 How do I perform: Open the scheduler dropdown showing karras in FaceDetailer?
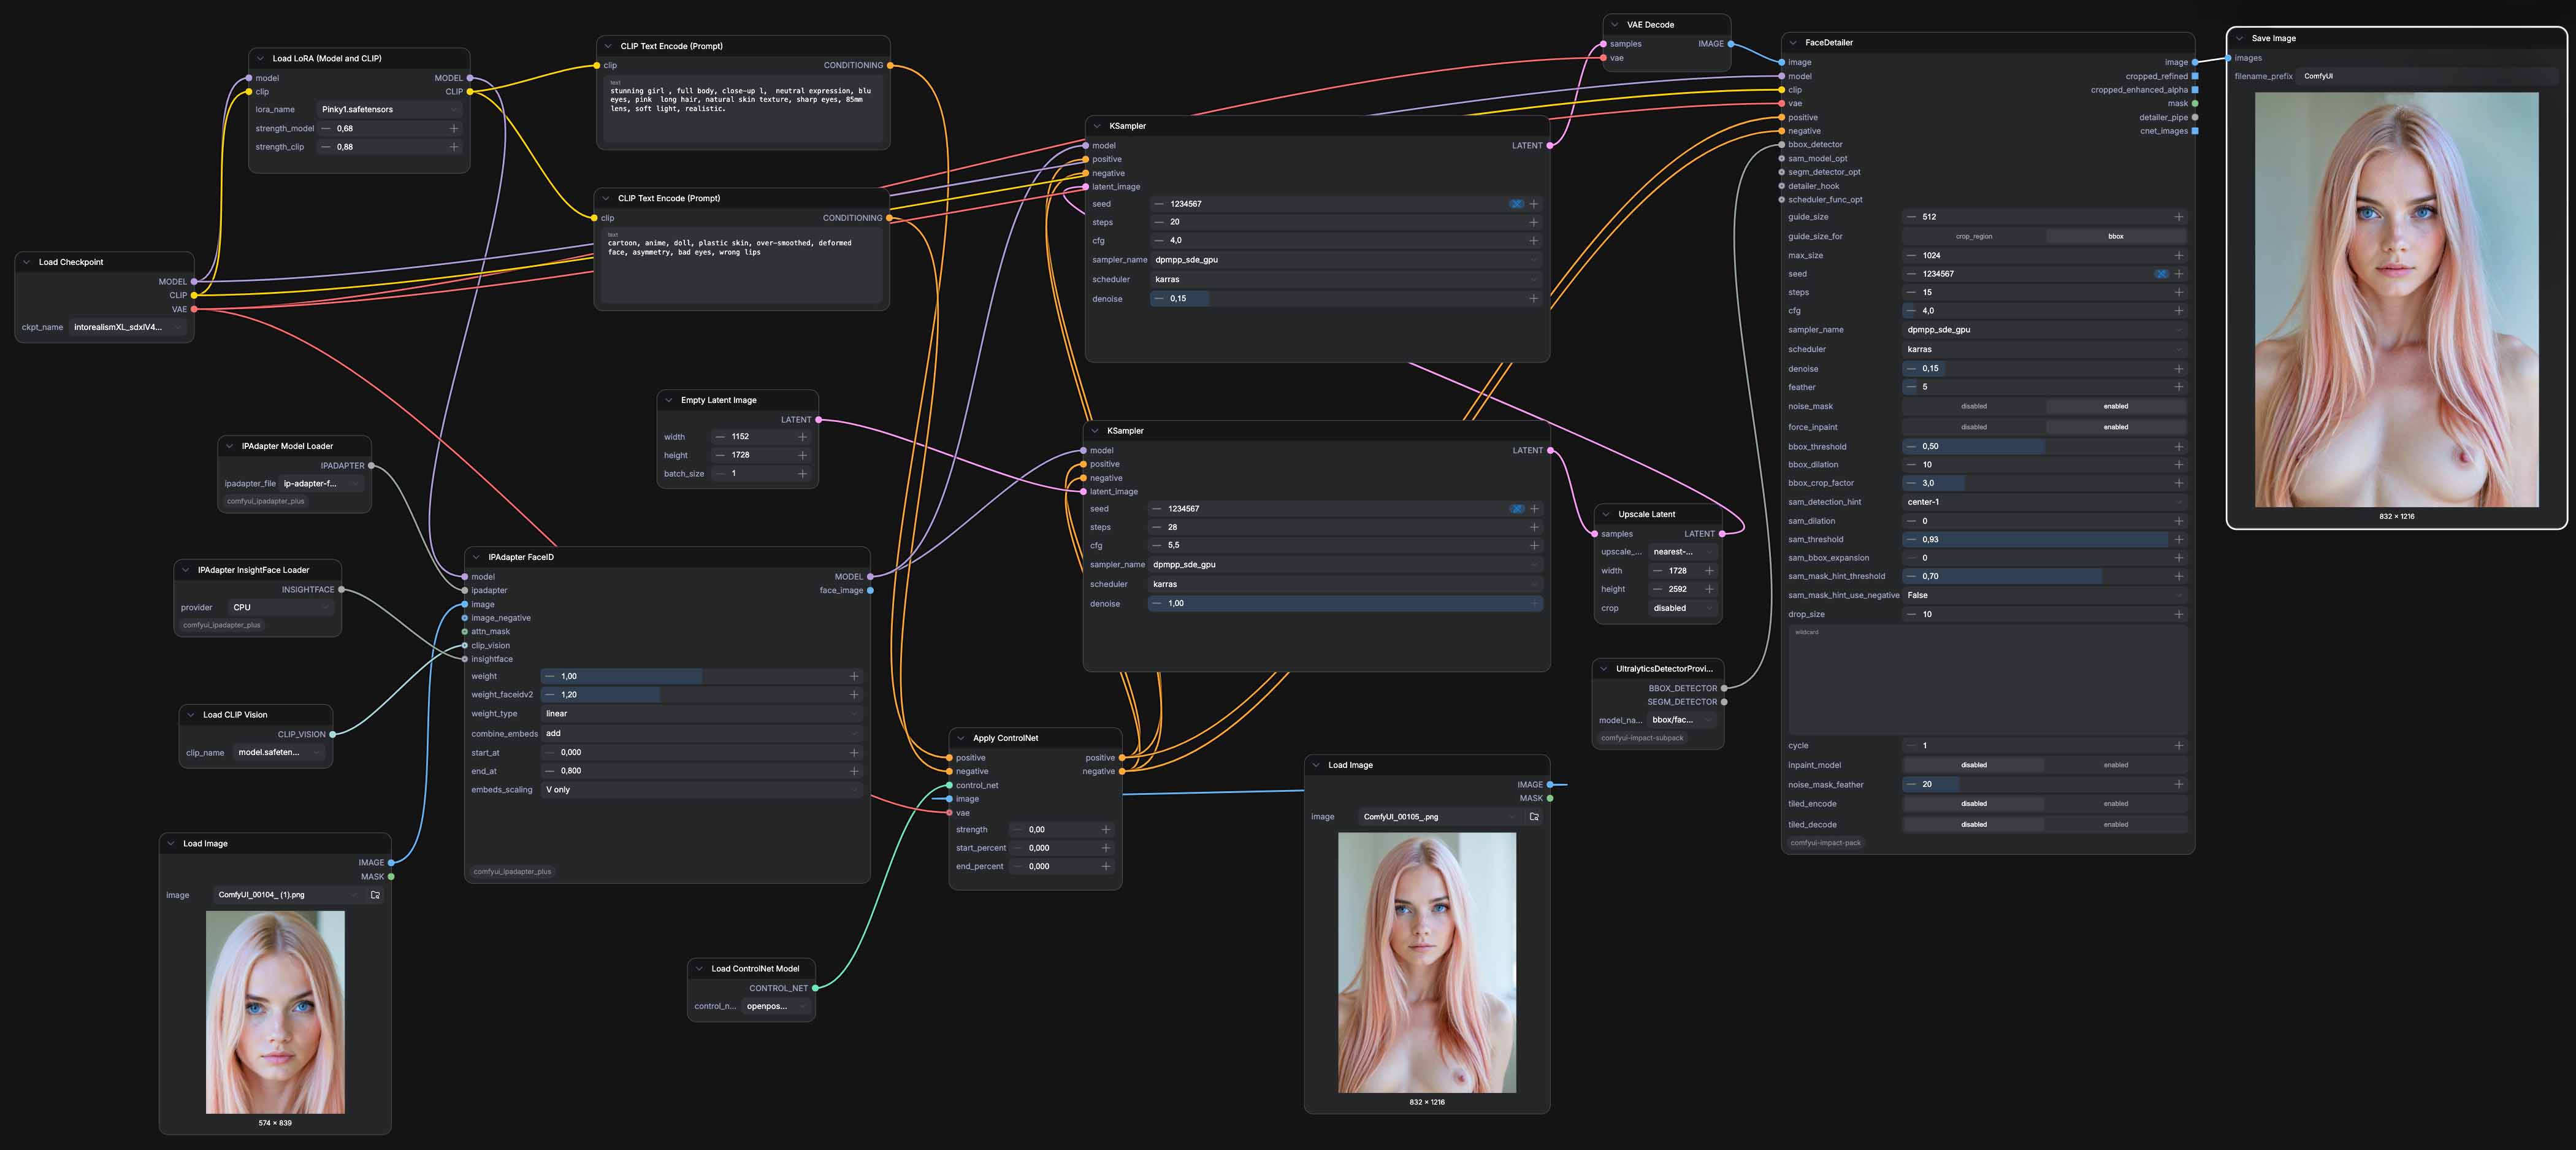[x=2045, y=349]
